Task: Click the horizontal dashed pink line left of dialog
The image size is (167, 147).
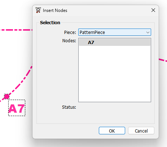Action: (16, 30)
